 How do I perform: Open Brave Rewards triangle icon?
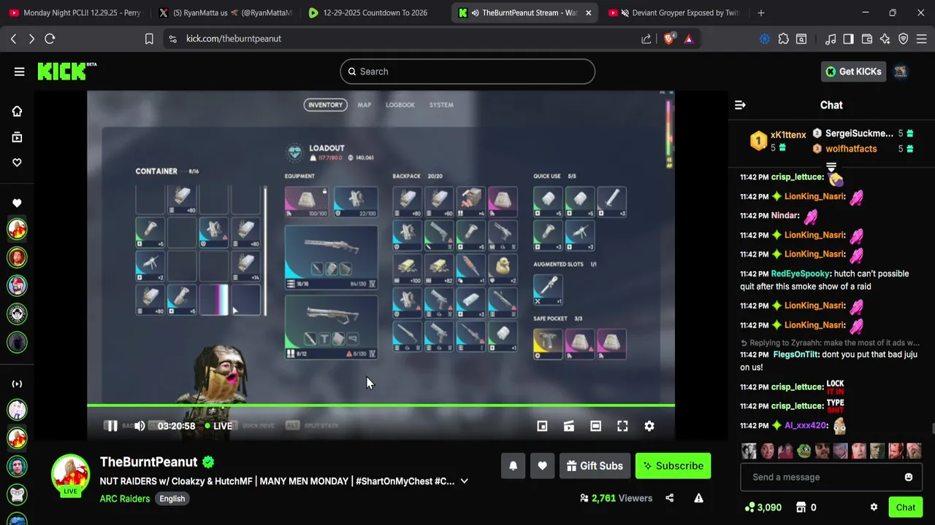(x=689, y=39)
